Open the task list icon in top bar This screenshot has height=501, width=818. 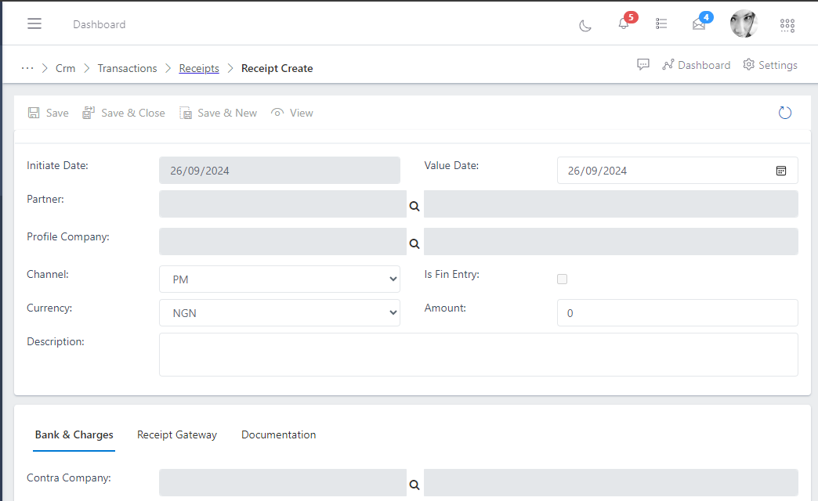tap(661, 24)
